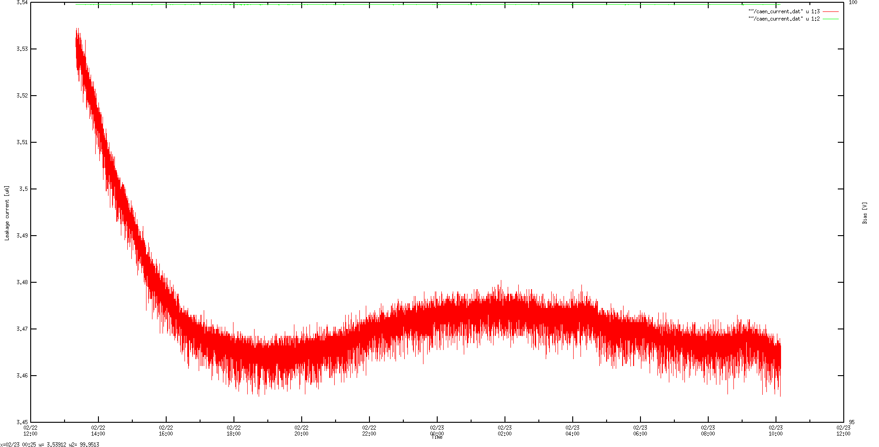Viewport: 879px width, 447px height.
Task: Click the 02/22 22:00 time tick label
Action: coord(369,431)
